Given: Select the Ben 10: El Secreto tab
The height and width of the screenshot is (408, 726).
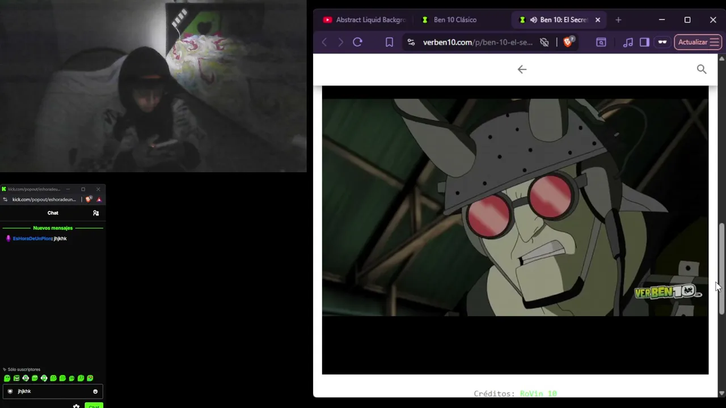Looking at the screenshot, I should click(559, 20).
